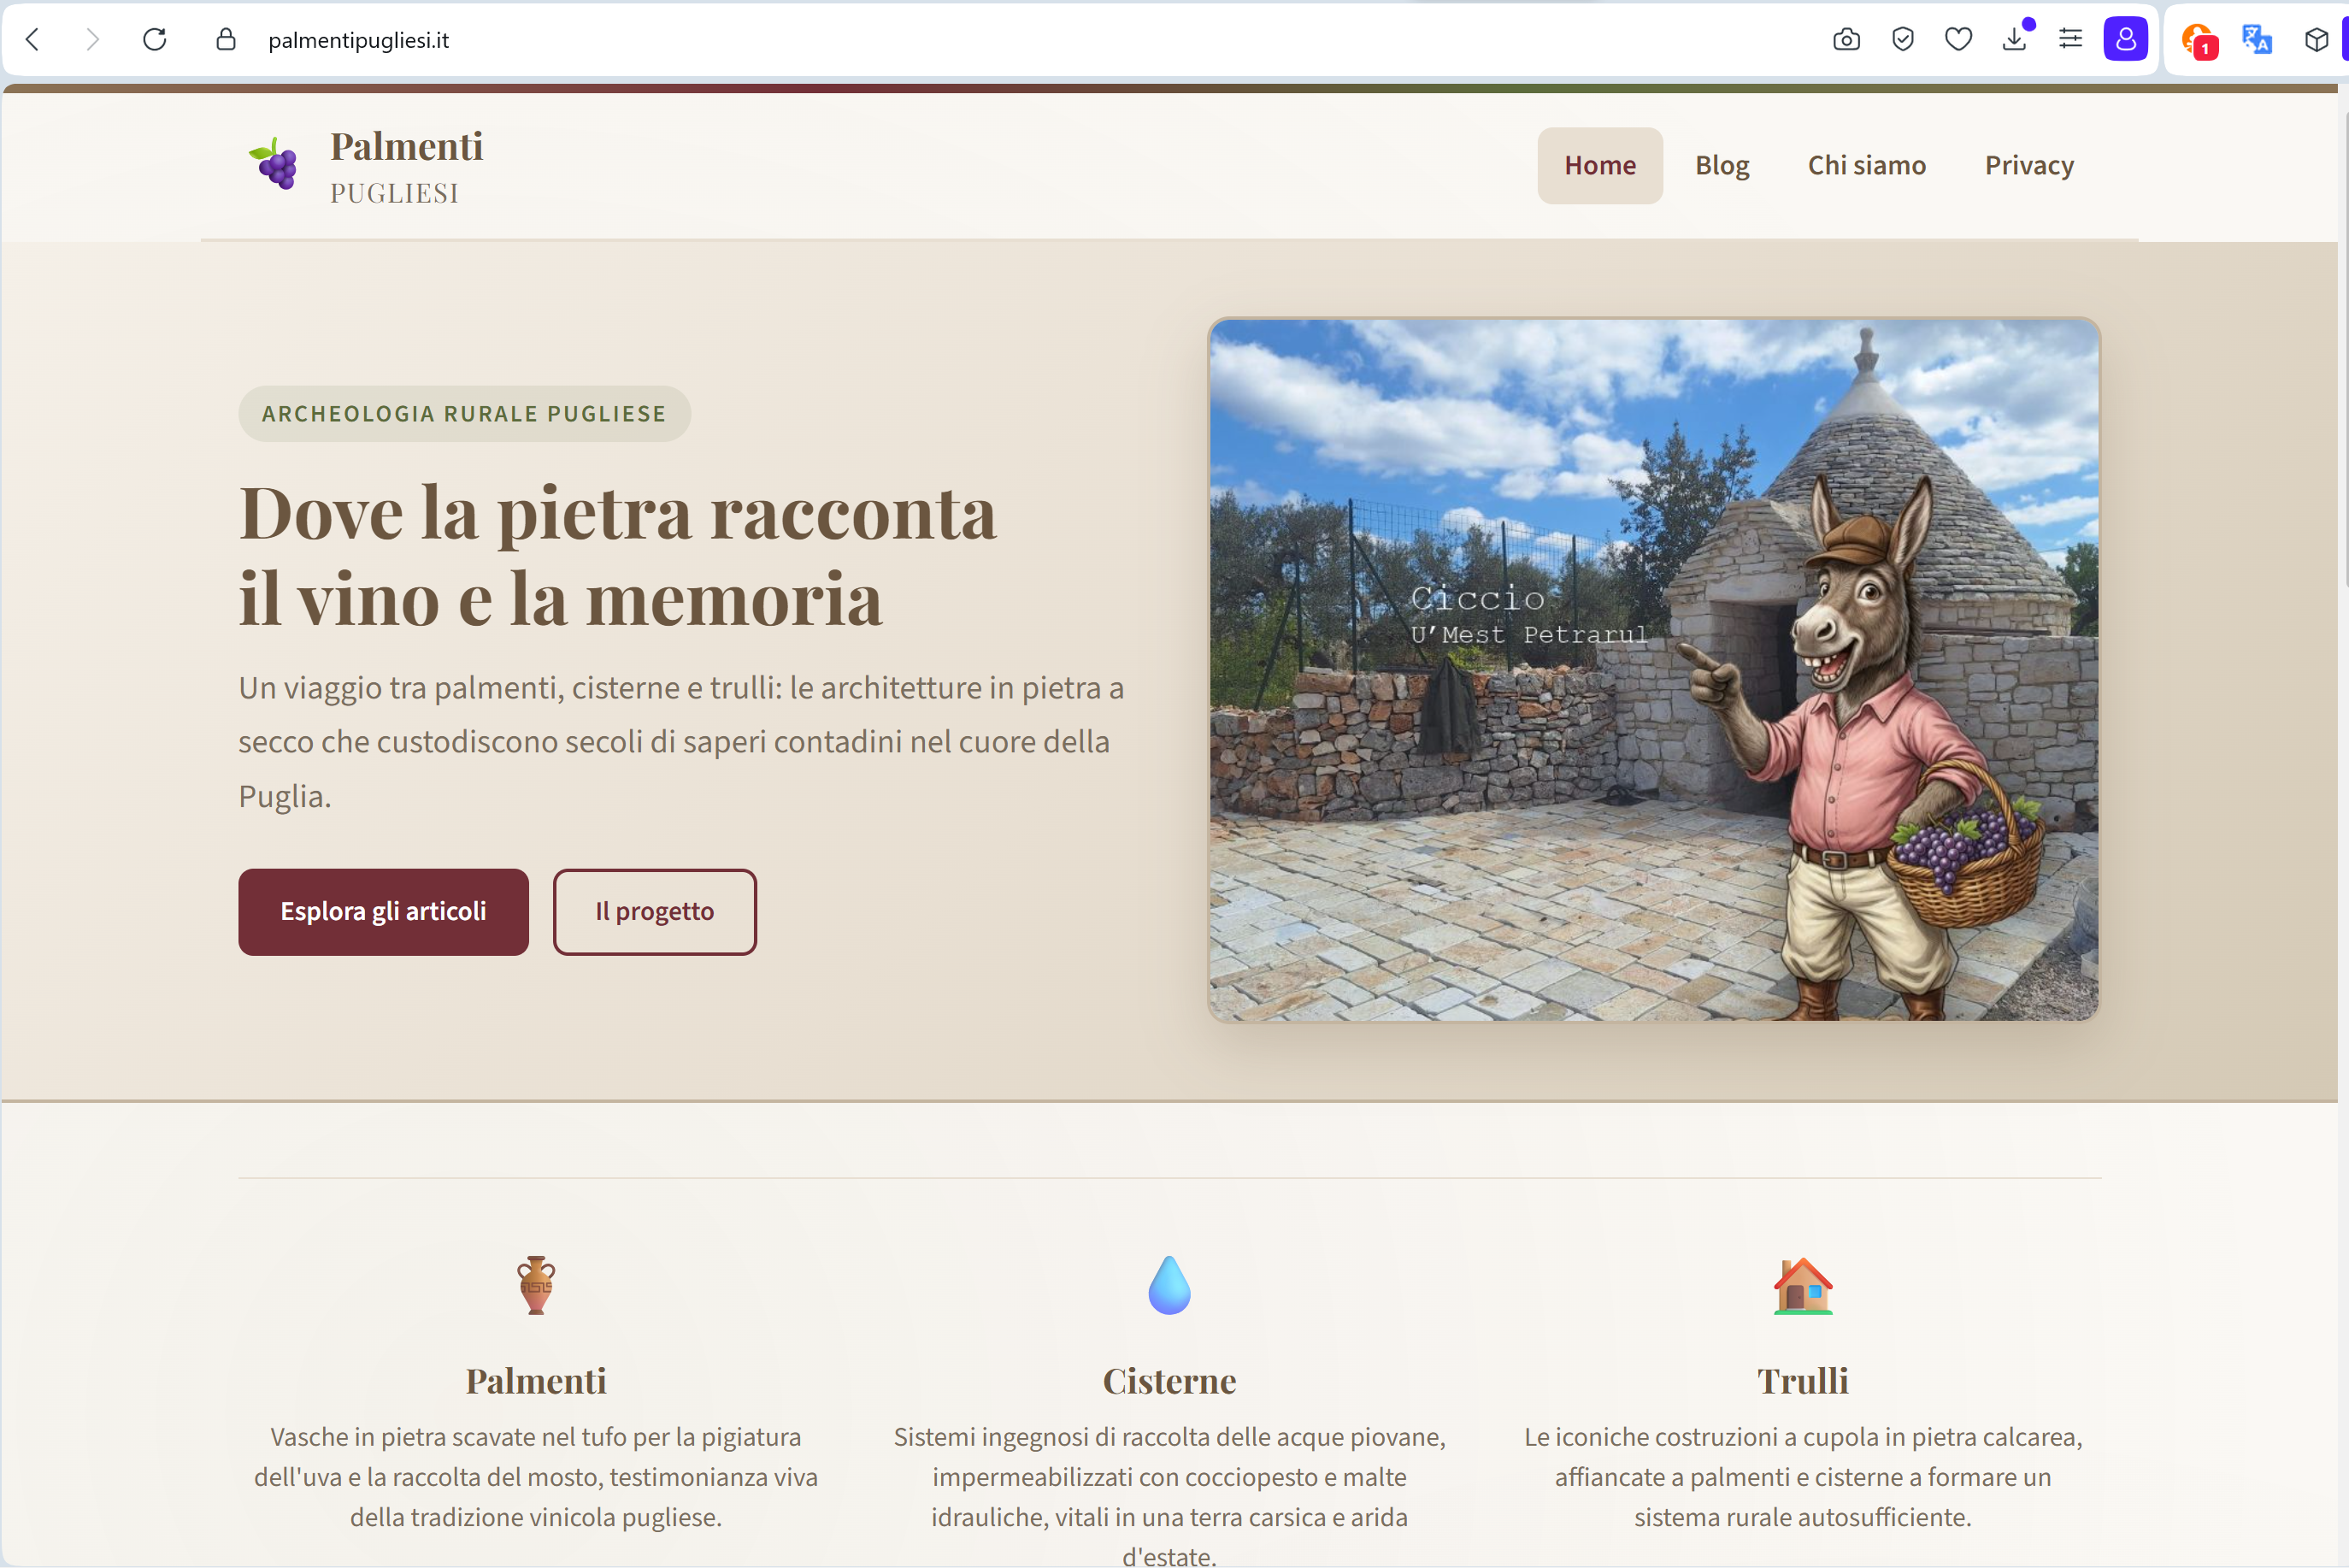Click the Archeologia Rurale Pugliese badge
Viewport: 2349px width, 1568px height.
pyautogui.click(x=464, y=414)
